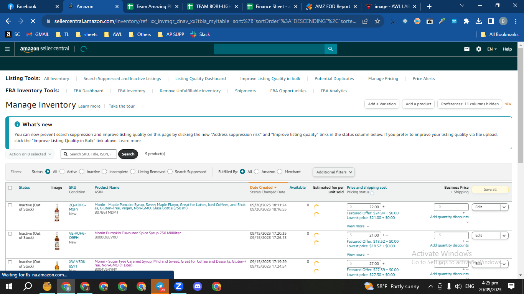This screenshot has width=524, height=294.
Task: Click the vertical page scrollbar
Action: click(521, 105)
